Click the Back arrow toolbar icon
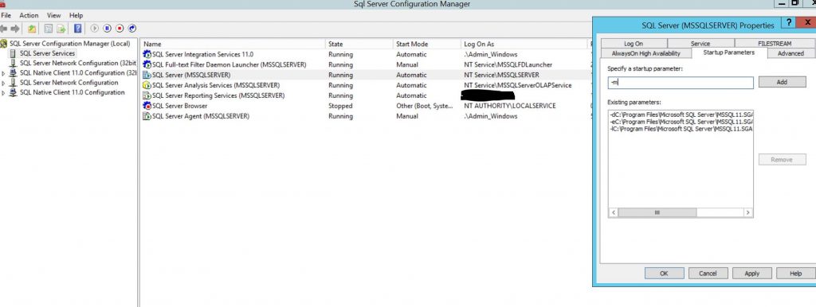 [4, 29]
